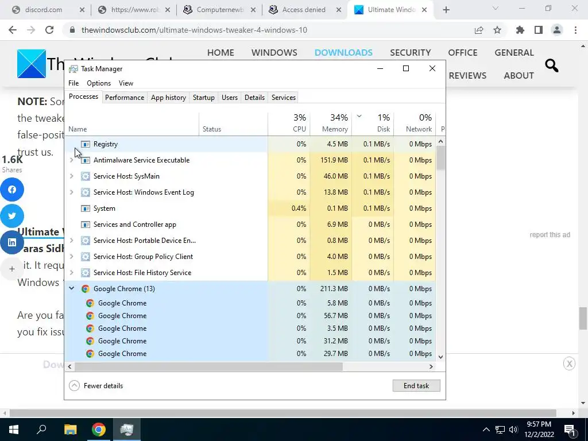Close the bottom ad banner X

(569, 363)
